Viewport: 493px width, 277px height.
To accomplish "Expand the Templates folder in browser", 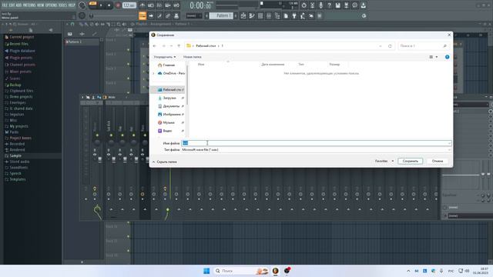I will (17, 179).
